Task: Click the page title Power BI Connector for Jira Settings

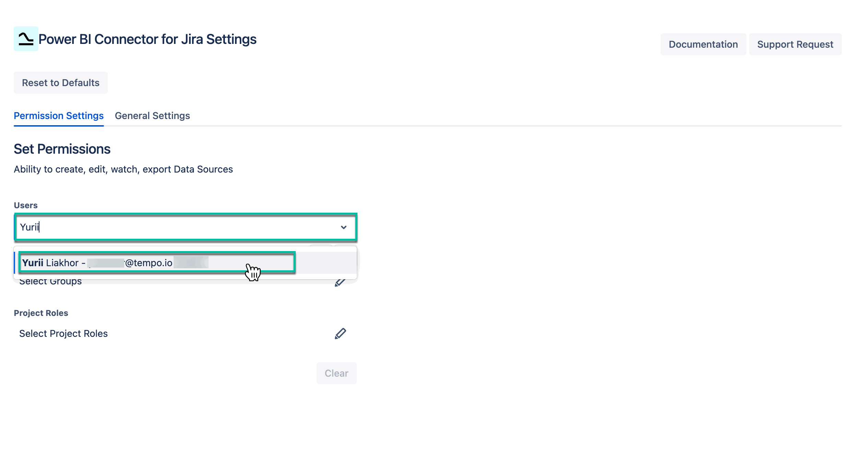Action: (147, 39)
